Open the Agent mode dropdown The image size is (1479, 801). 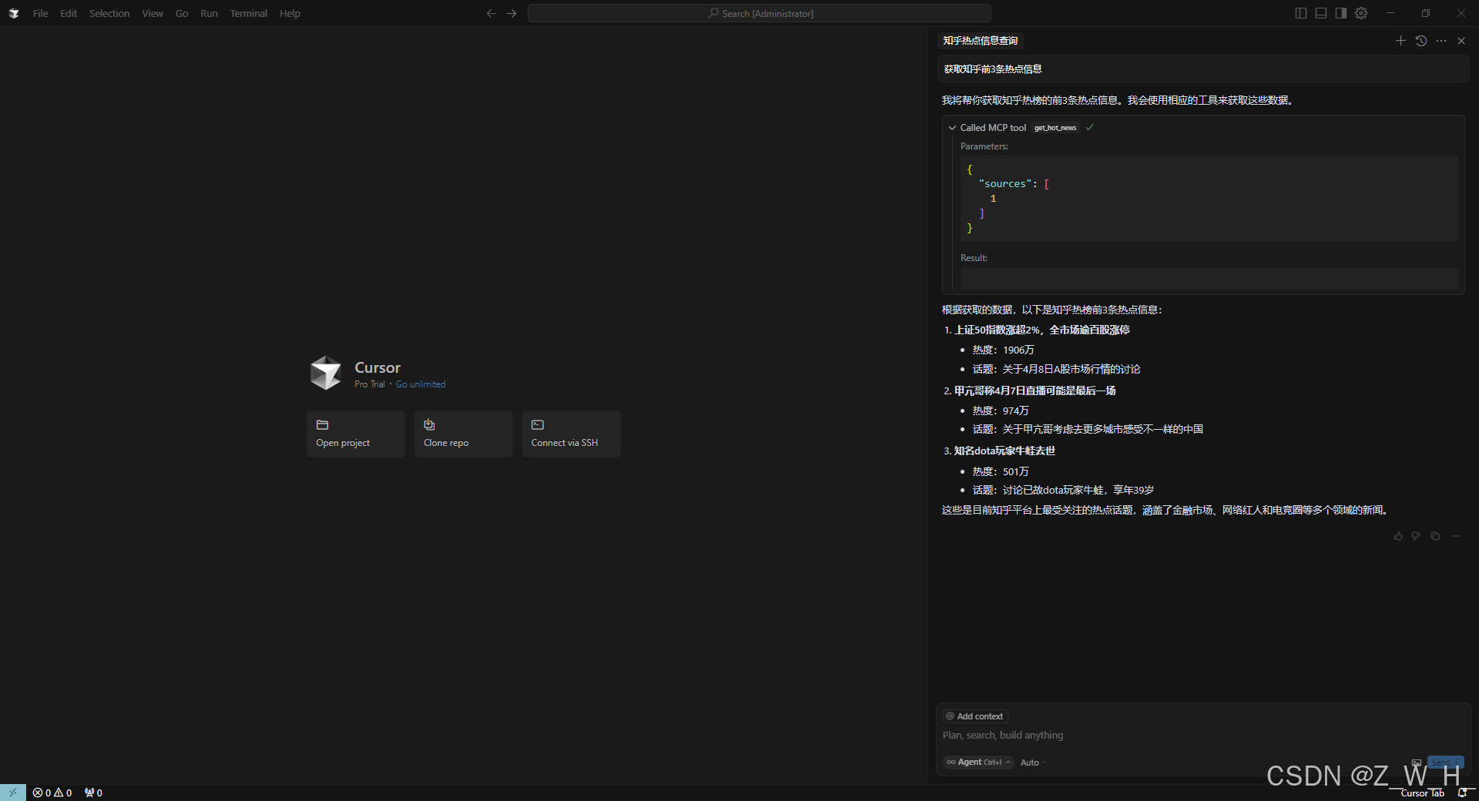point(978,762)
